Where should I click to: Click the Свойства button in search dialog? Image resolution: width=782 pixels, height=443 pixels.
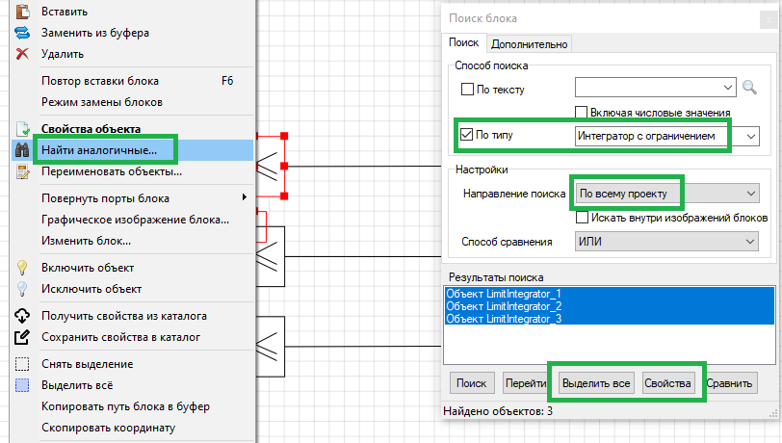tap(668, 383)
